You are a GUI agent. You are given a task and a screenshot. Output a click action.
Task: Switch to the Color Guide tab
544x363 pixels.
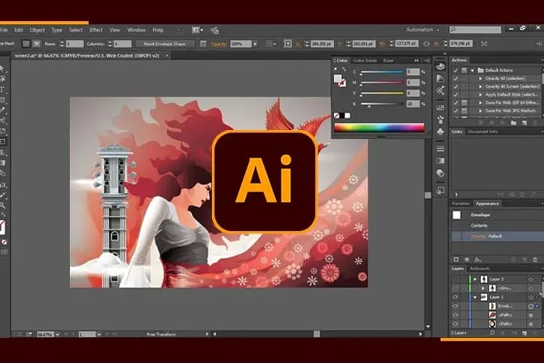pyautogui.click(x=365, y=60)
